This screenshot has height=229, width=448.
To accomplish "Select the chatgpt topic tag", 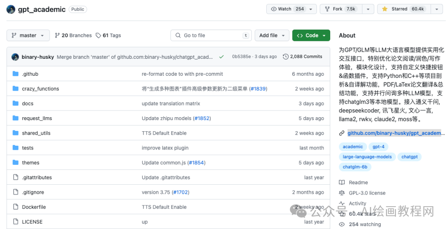I will pyautogui.click(x=409, y=157).
